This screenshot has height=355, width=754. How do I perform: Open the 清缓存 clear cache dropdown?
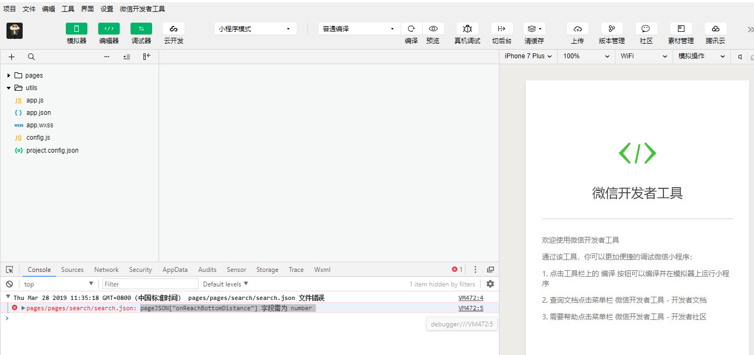(x=534, y=29)
